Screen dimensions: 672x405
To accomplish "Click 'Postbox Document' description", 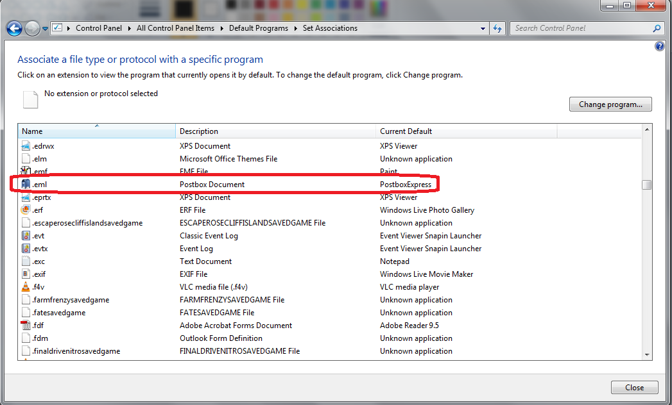I will (x=212, y=185).
